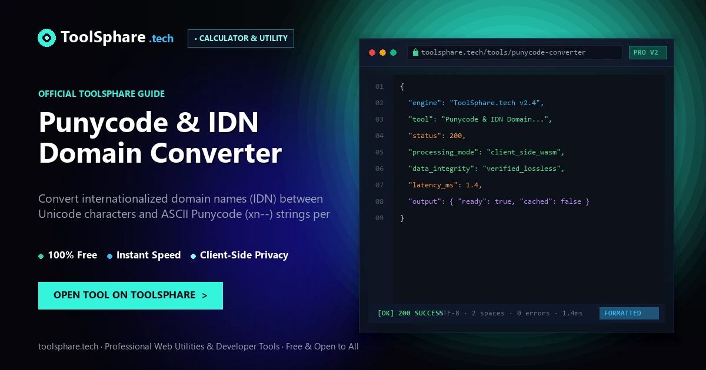
Task: Click the toolsphare.tech/tools/punycode-converter address field
Action: click(x=514, y=52)
